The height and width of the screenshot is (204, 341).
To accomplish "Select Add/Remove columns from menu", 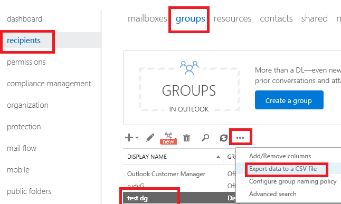I will (x=280, y=156).
